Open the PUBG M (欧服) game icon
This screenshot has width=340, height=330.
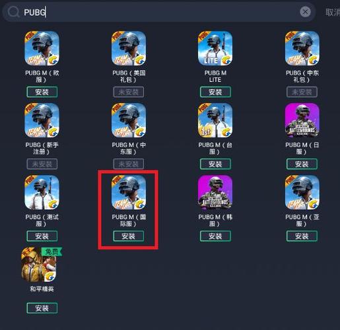pos(42,48)
